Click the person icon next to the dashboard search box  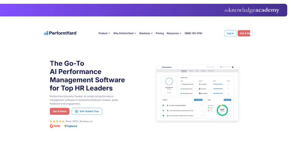(221, 67)
